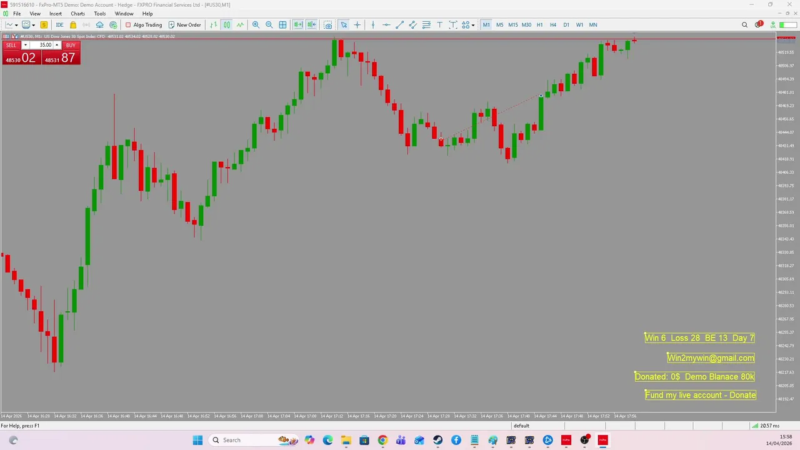
Task: Open the MetaEditor IDE
Action: pyautogui.click(x=59, y=25)
